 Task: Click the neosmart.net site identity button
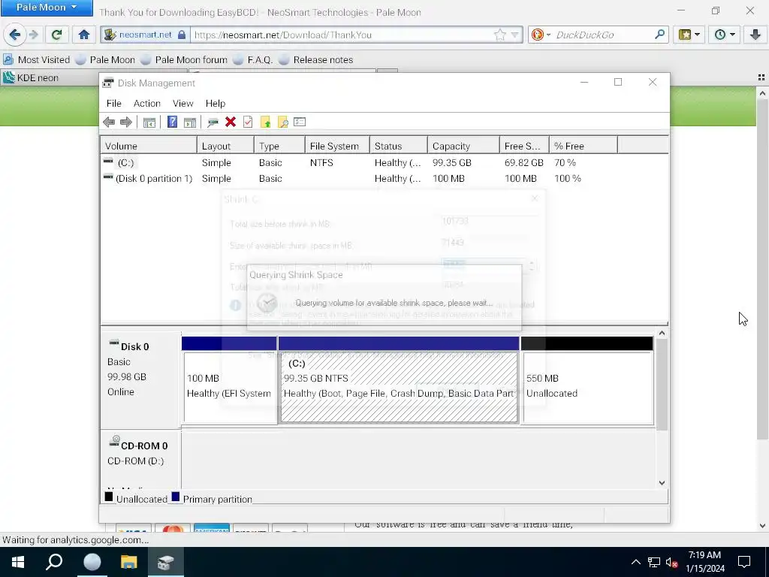pos(145,35)
